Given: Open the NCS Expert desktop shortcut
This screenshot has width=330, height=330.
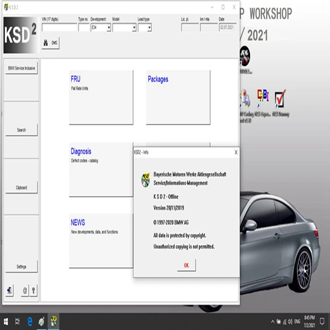Looking at the screenshot, I should [262, 103].
